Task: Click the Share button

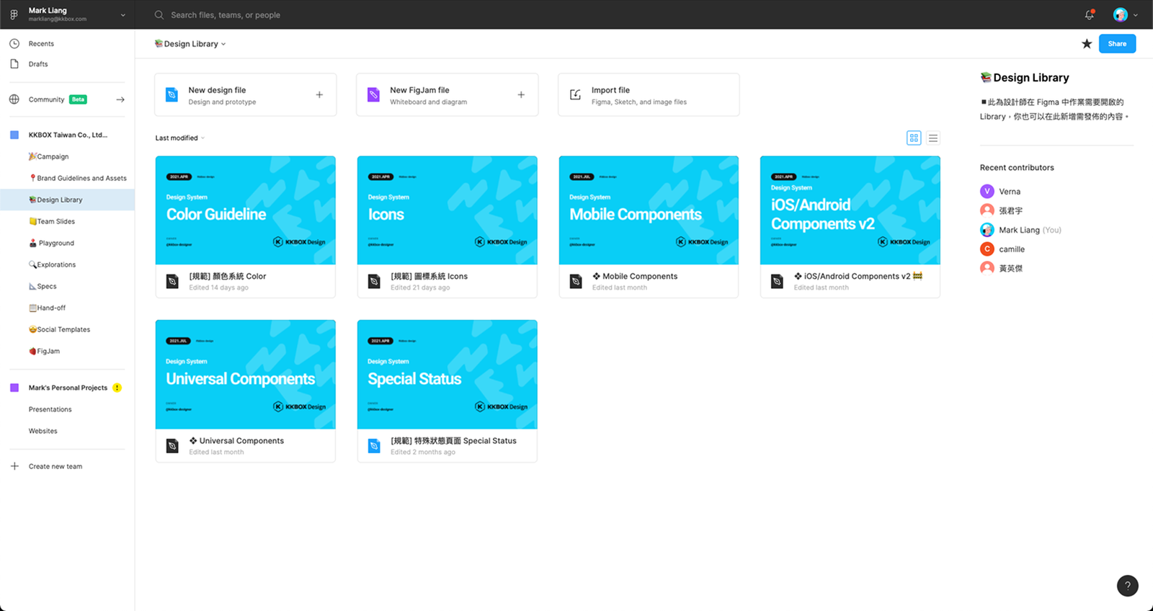Action: point(1117,44)
